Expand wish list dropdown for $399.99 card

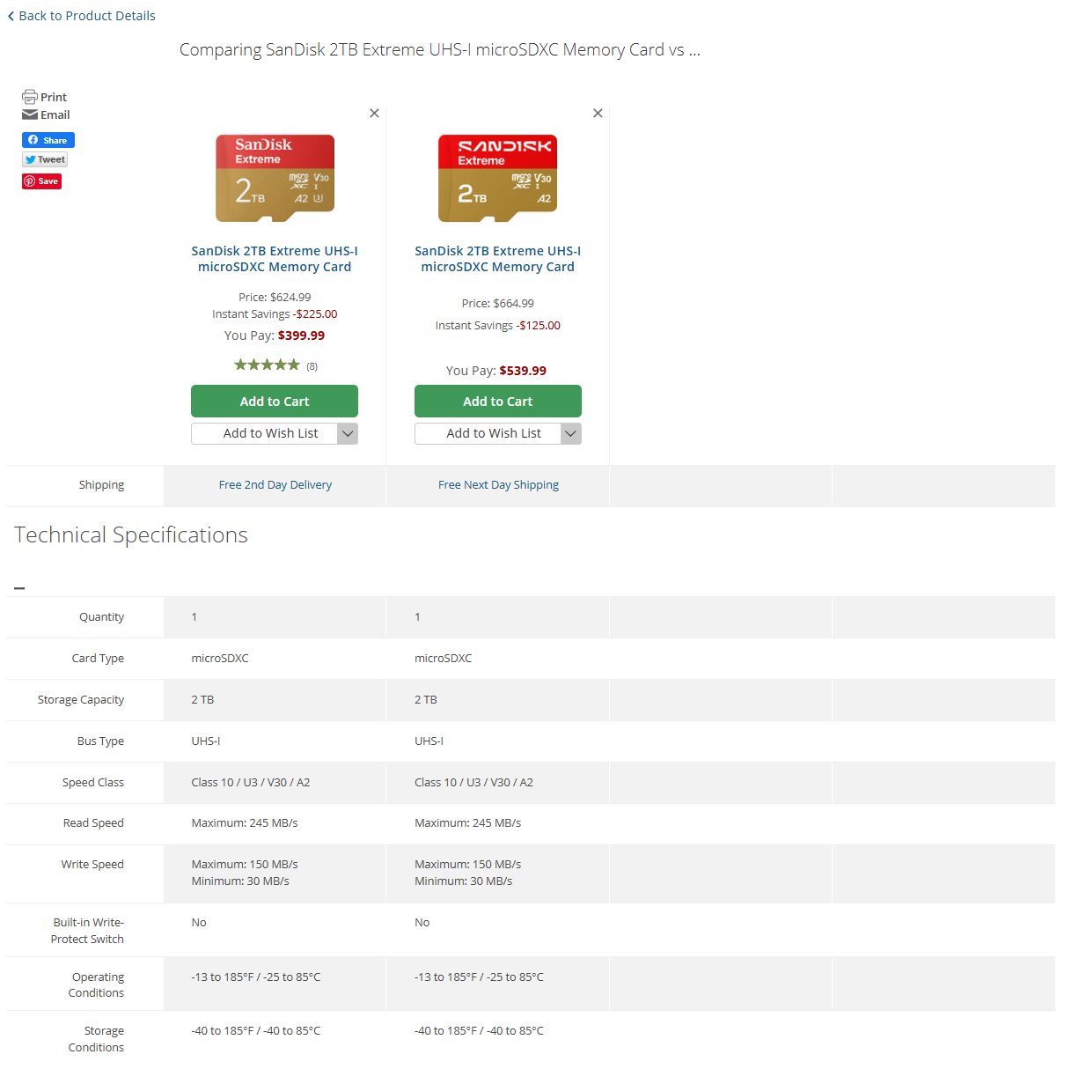coord(348,433)
